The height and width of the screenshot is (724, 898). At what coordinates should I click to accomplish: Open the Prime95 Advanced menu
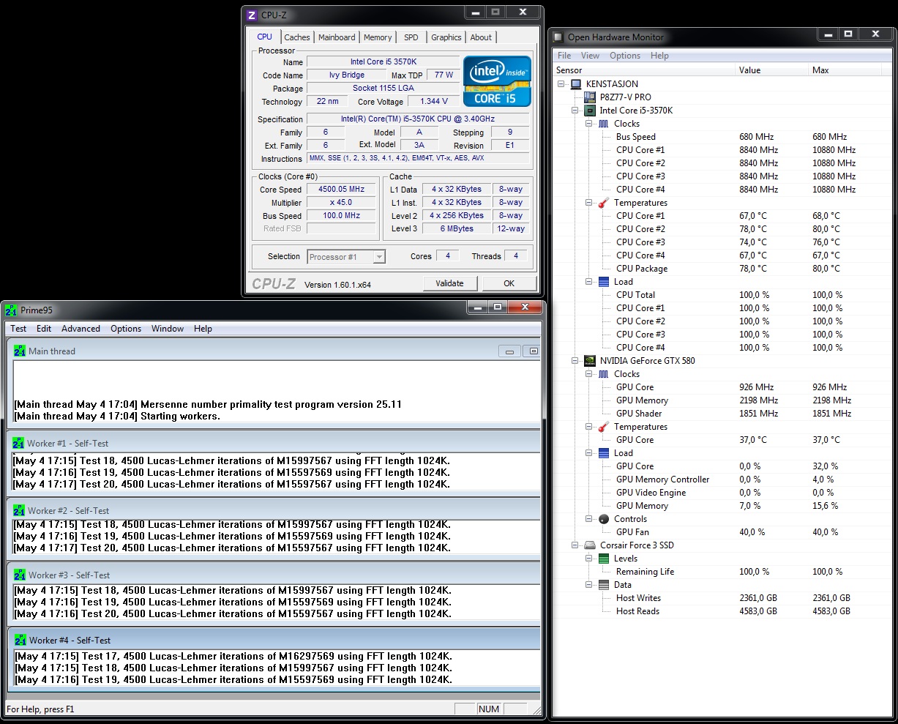(x=81, y=329)
